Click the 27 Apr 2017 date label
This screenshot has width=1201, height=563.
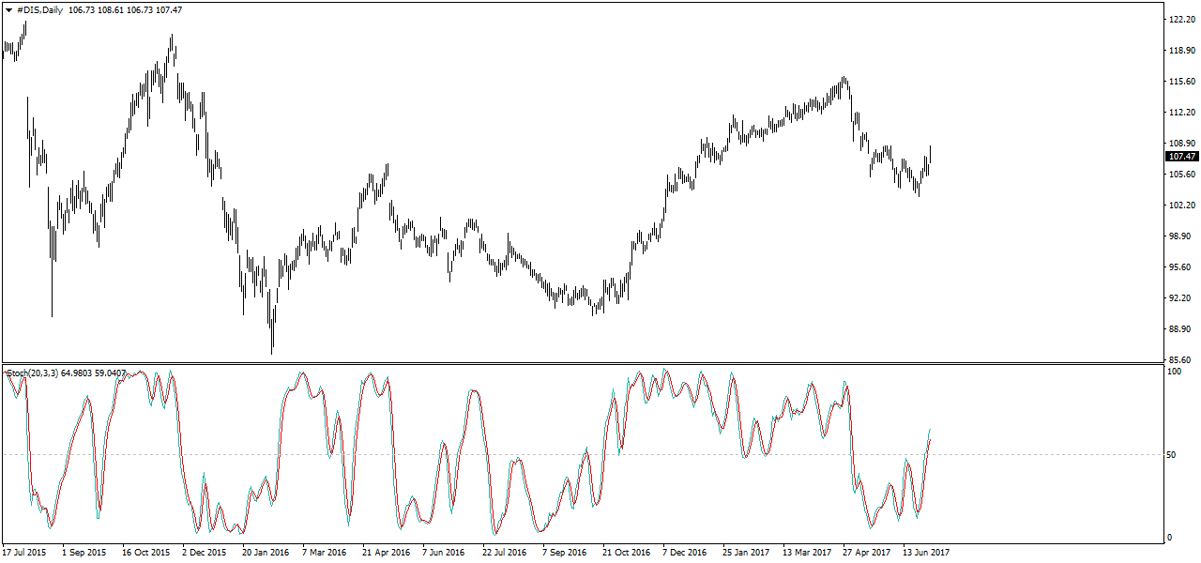(x=867, y=553)
